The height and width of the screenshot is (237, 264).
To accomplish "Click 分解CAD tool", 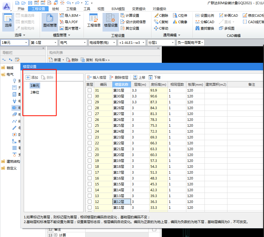I will (x=204, y=22).
